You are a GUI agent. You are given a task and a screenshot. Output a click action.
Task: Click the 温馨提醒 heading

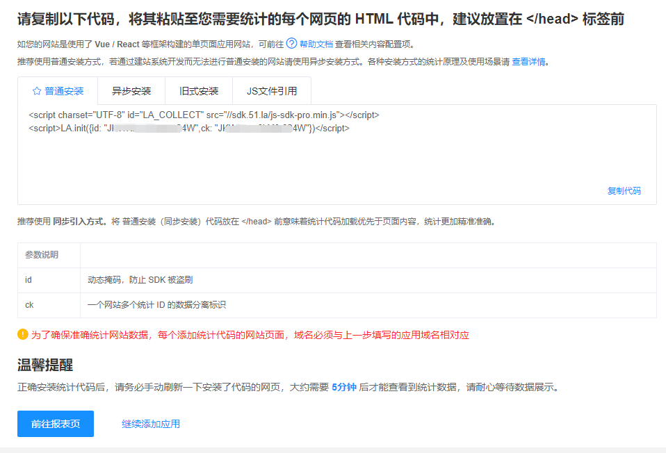coord(45,365)
